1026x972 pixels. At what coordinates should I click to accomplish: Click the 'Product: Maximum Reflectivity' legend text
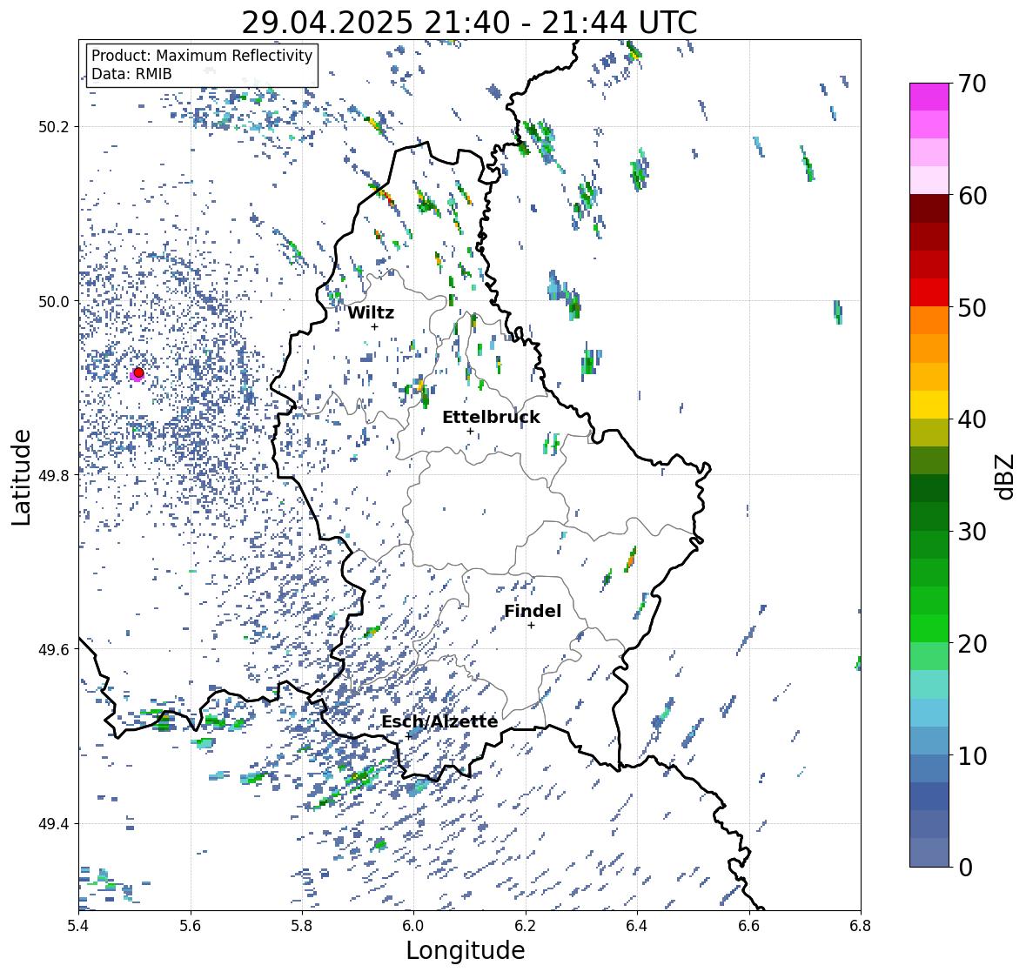[202, 56]
